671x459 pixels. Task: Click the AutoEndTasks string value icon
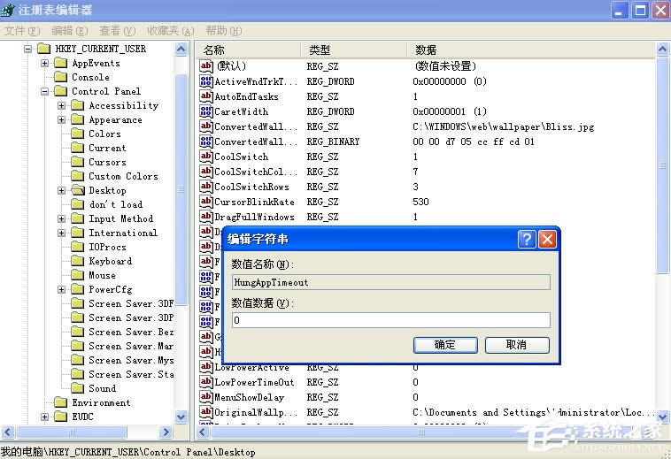206,96
